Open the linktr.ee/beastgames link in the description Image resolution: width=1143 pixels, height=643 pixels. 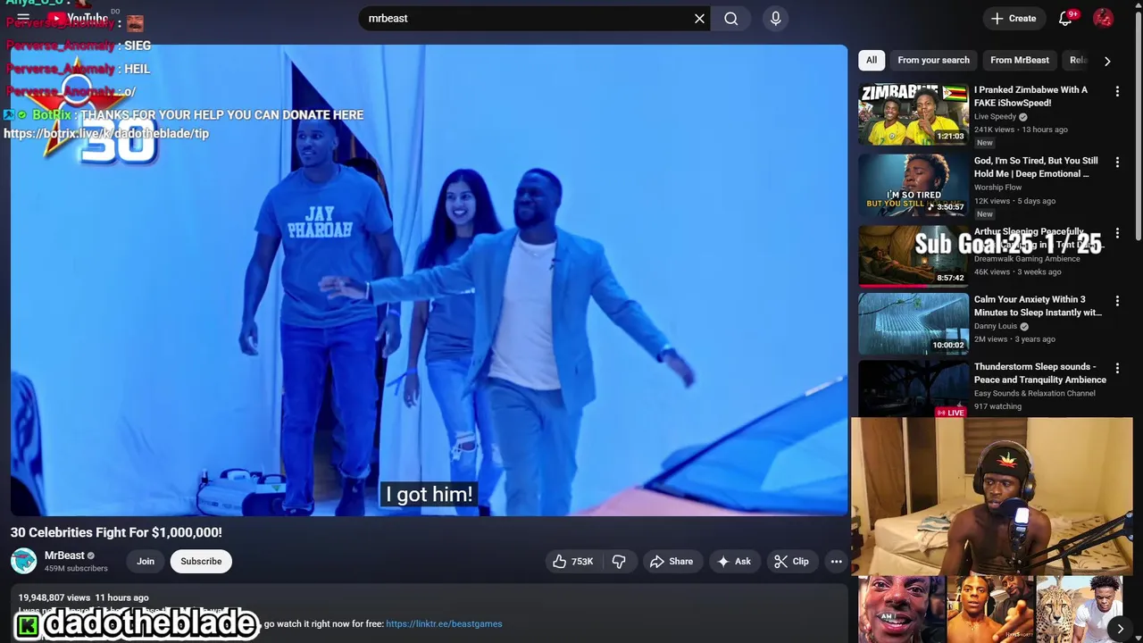pyautogui.click(x=444, y=623)
